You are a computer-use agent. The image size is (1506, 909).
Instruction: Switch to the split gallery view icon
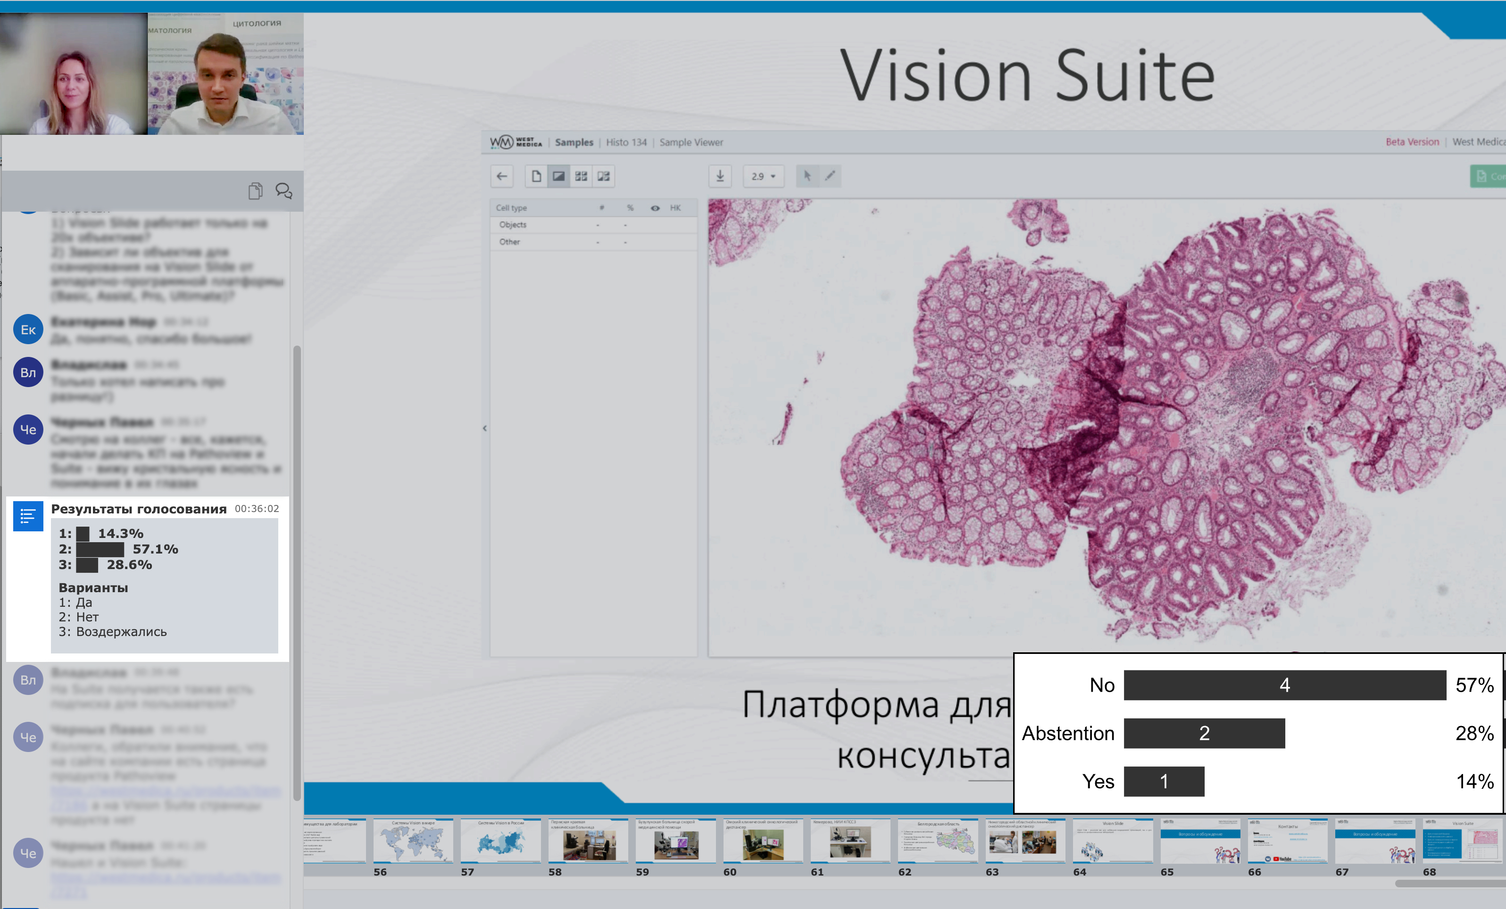click(604, 176)
